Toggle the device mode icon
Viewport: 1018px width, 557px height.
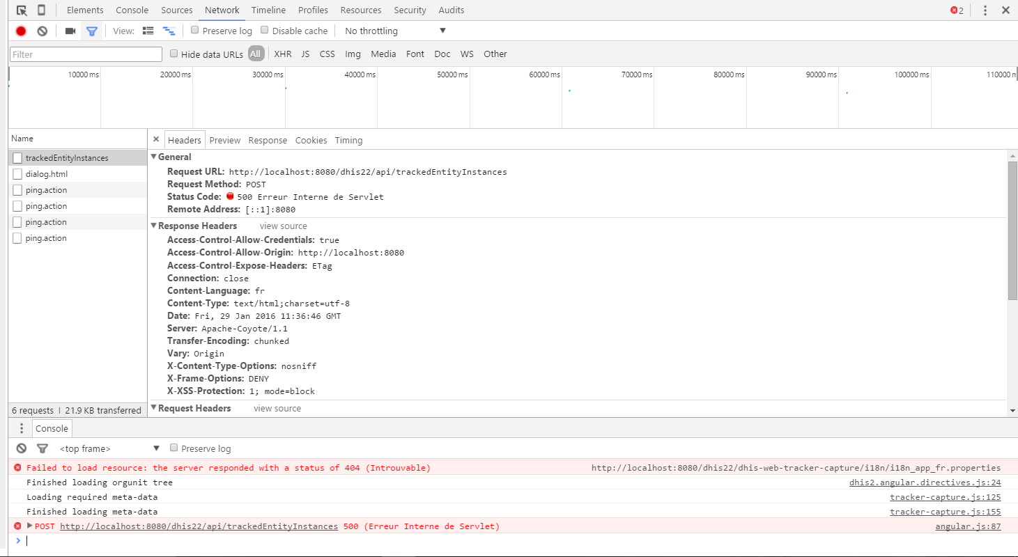click(41, 10)
